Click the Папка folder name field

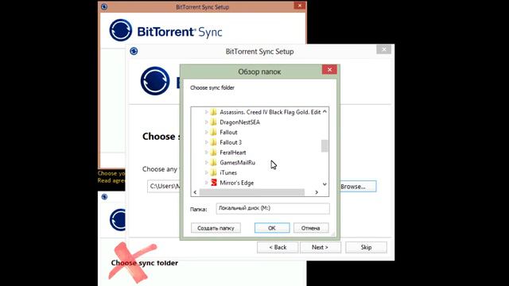273,208
